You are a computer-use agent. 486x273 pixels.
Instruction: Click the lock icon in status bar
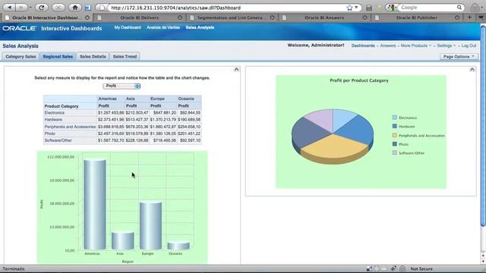(x=402, y=268)
